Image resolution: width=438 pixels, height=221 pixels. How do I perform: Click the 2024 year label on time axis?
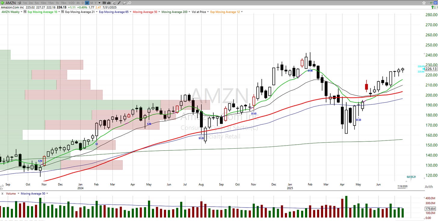[80, 188]
